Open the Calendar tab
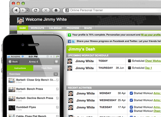This screenshot has width=161, height=117. (x=55, y=28)
